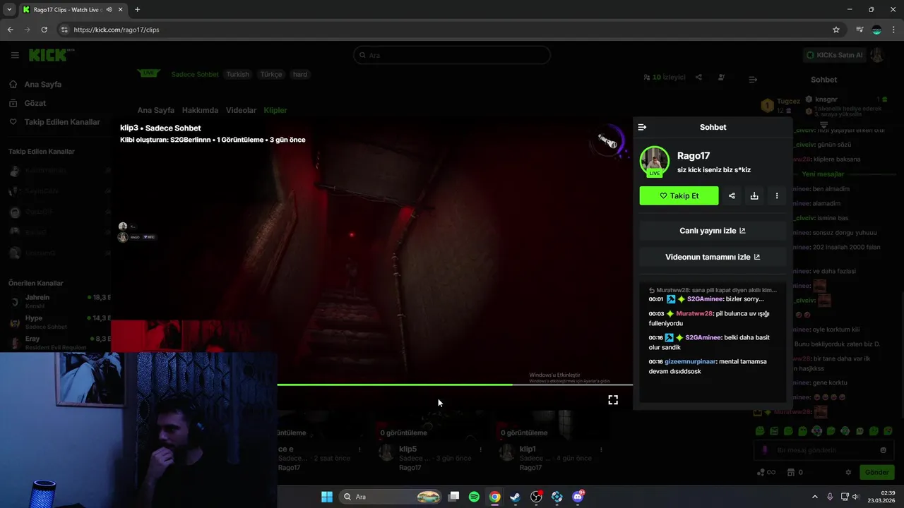The image size is (904, 508).
Task: Open Discord from the taskbar
Action: 578,497
